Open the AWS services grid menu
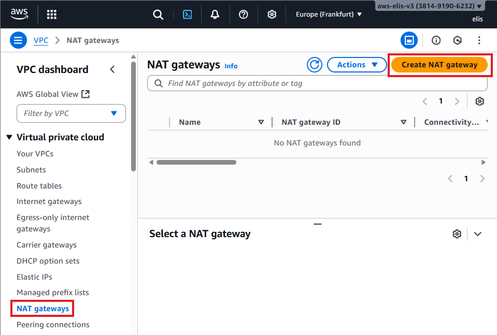 click(52, 14)
